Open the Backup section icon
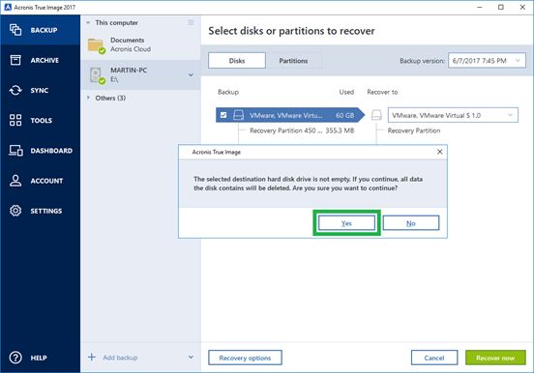The image size is (534, 373). [15, 30]
